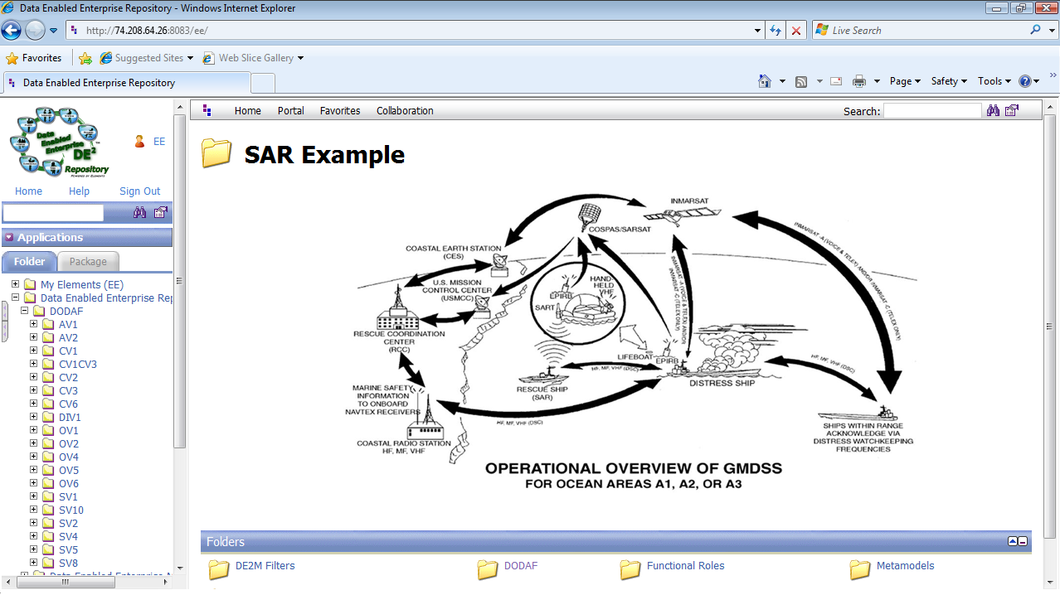Viewport: 1060px width, 595px height.
Task: Click Home in the page navigation bar
Action: click(x=248, y=110)
